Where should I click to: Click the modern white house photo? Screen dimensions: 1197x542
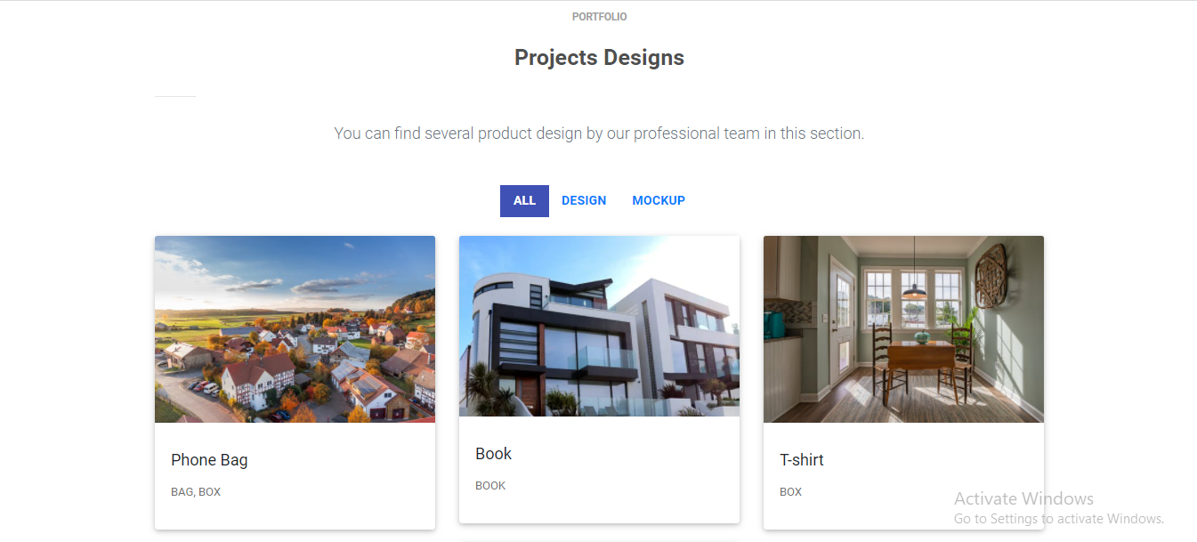click(x=599, y=326)
